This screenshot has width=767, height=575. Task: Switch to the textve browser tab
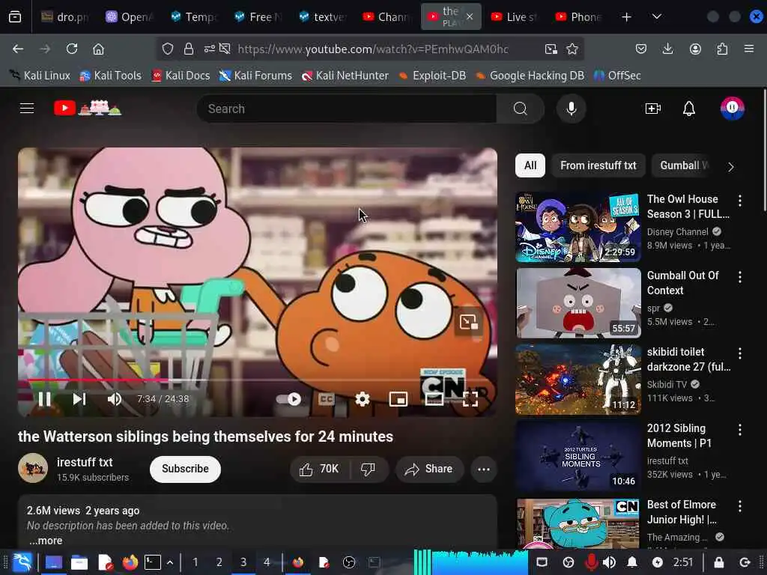[323, 17]
